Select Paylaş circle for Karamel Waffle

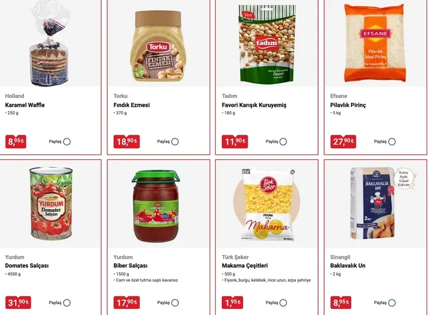tap(67, 142)
